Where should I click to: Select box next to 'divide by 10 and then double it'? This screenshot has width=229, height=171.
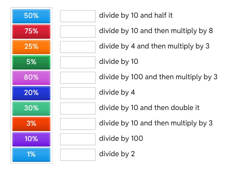(78, 109)
